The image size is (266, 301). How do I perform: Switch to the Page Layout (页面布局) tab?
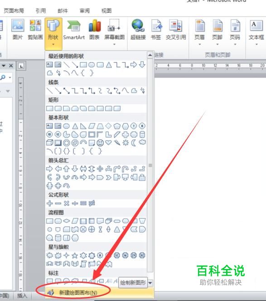14,10
